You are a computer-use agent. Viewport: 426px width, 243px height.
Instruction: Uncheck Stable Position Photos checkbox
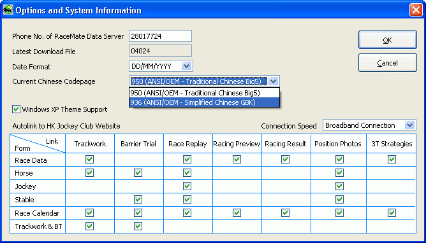[x=339, y=199]
